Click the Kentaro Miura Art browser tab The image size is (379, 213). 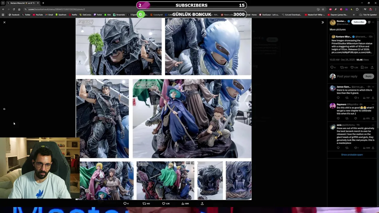tap(23, 3)
